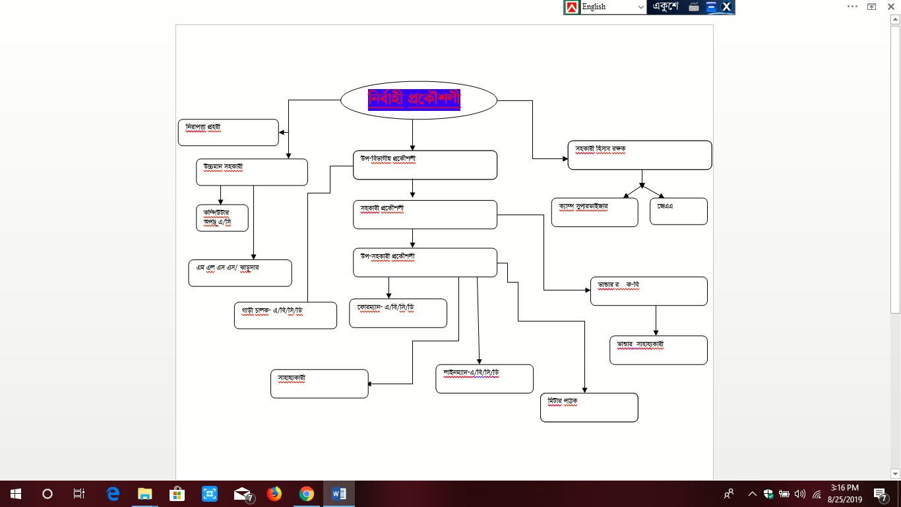Open Firefox from the taskbar
This screenshot has width=901, height=507.
[274, 494]
